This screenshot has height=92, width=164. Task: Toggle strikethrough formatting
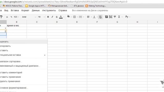pos(57,17)
